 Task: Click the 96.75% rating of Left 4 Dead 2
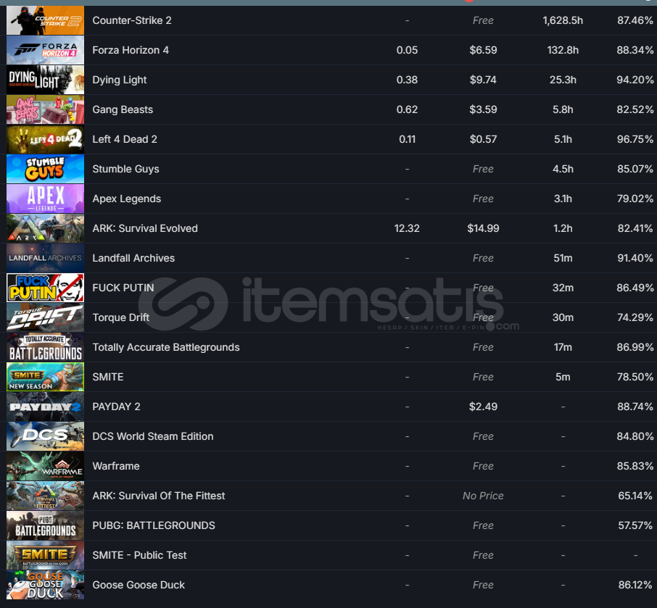point(635,139)
